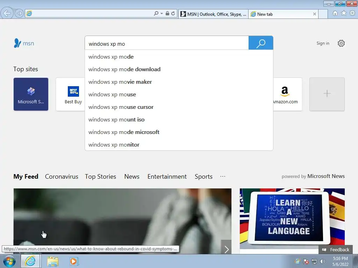Viewport: 358px width, 268px height.
Task: Close the New tab tab
Action: coord(314,14)
